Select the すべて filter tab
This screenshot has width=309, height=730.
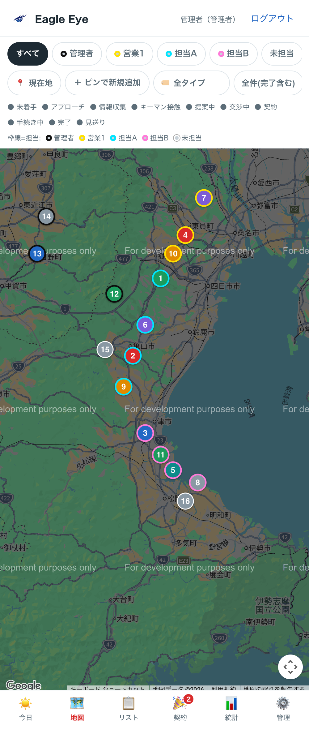[x=28, y=54]
